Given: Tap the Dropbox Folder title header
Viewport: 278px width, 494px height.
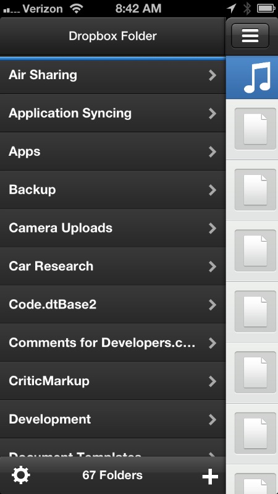Looking at the screenshot, I should point(112,36).
